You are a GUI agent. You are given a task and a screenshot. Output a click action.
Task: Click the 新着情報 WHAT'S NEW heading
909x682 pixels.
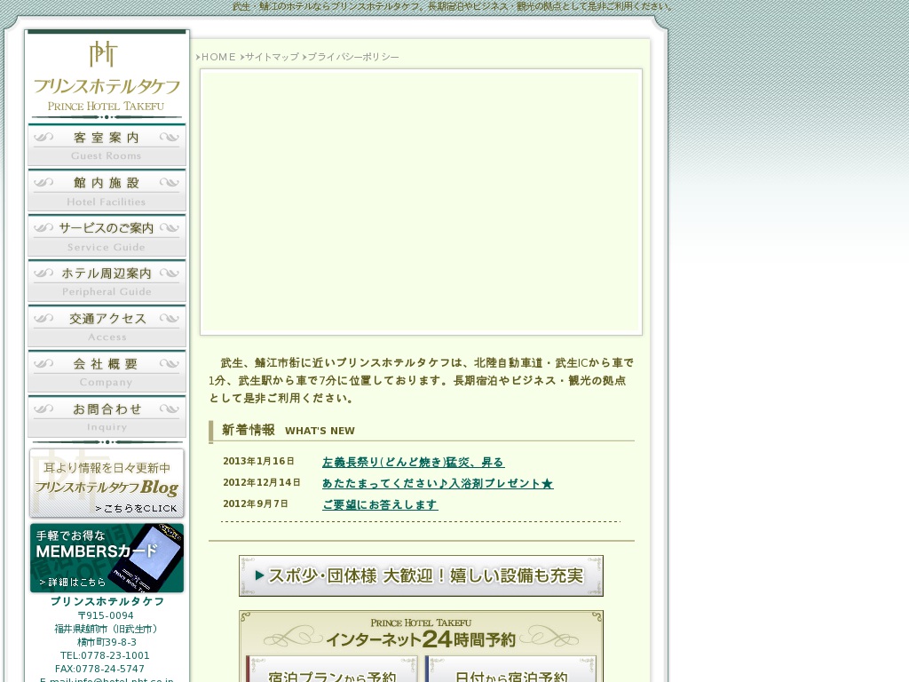pyautogui.click(x=289, y=431)
